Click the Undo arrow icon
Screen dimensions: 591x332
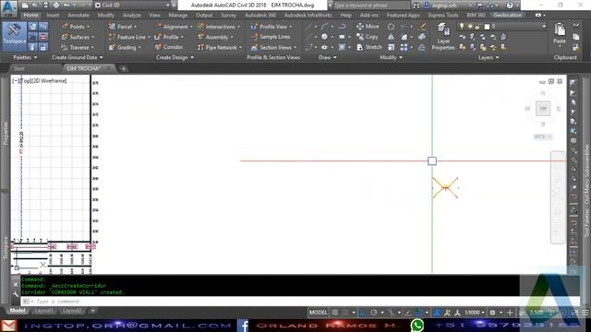point(66,6)
